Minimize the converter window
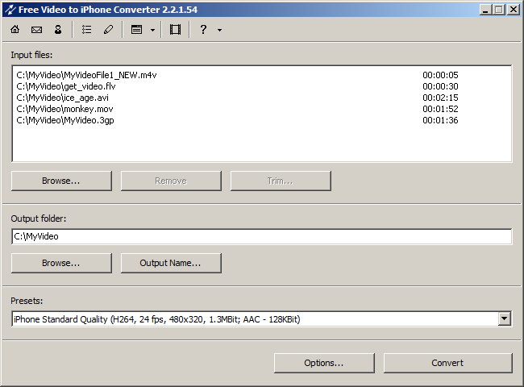Screen dimensions: 524x387 [x=485, y=10]
